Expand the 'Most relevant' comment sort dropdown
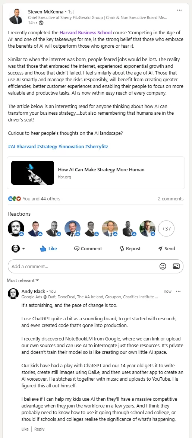The image size is (192, 438). (23, 280)
